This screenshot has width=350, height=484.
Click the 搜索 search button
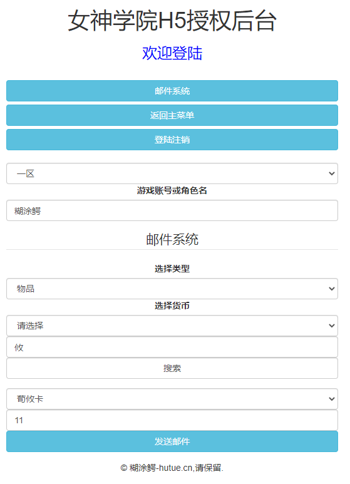click(172, 368)
